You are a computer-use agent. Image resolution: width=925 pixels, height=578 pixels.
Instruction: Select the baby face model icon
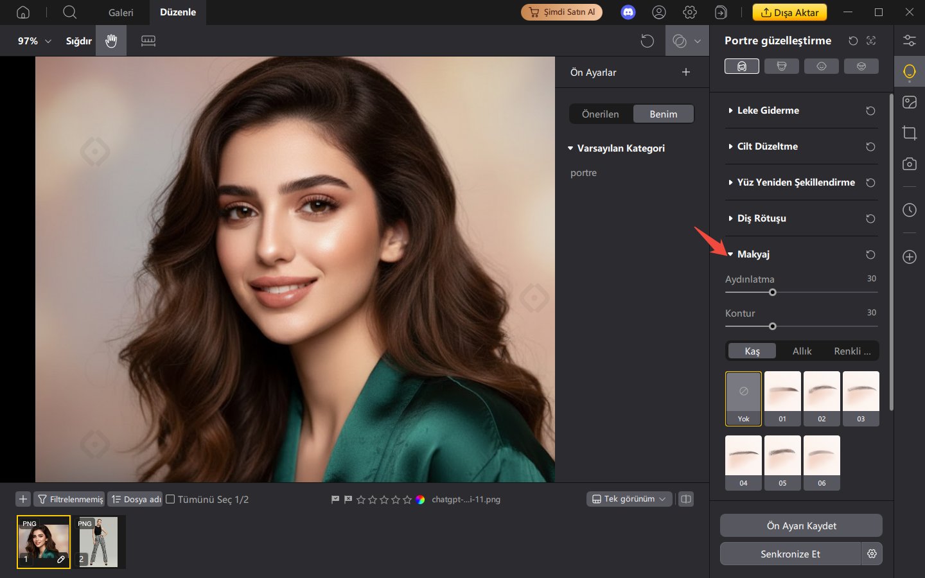coord(822,66)
